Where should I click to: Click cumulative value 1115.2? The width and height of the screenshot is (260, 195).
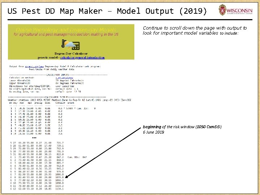click(59, 186)
